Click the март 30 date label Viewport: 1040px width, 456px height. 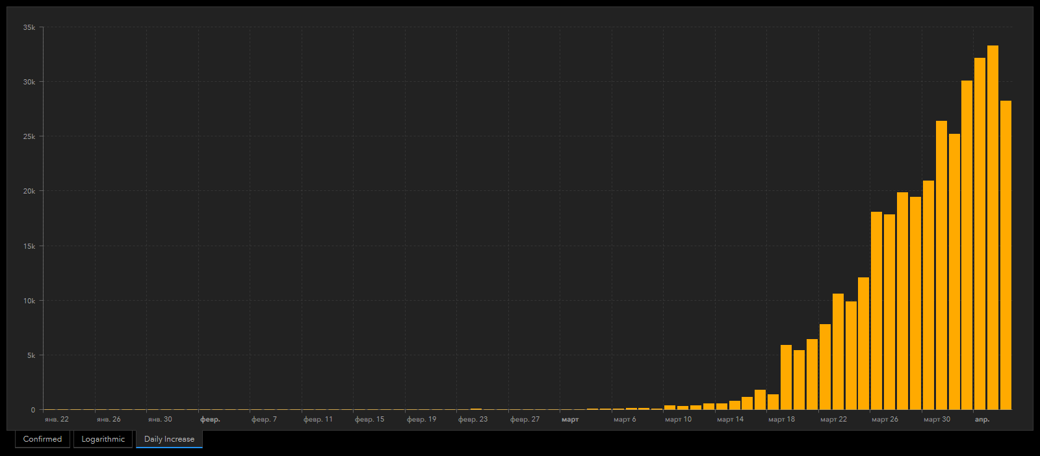point(937,420)
